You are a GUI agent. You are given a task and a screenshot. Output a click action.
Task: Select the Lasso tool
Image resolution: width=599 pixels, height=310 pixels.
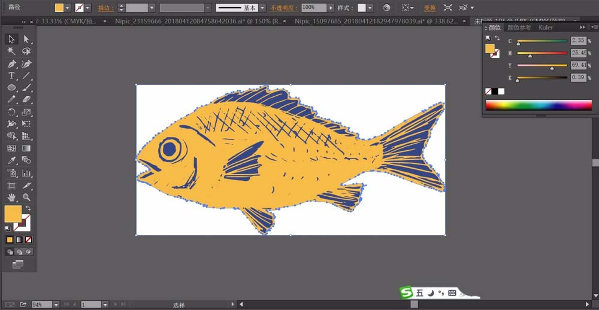point(26,51)
